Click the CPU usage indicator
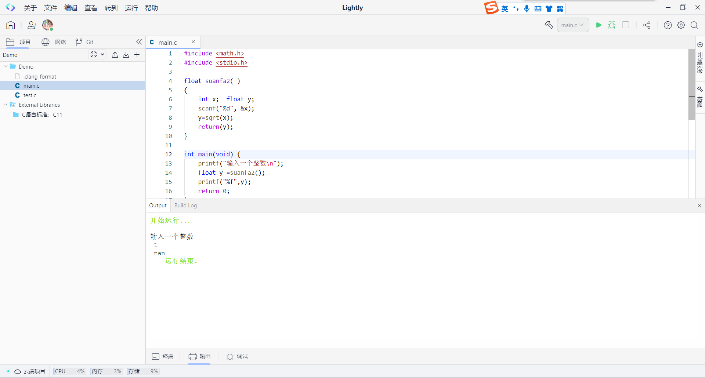705x378 pixels. [x=69, y=371]
